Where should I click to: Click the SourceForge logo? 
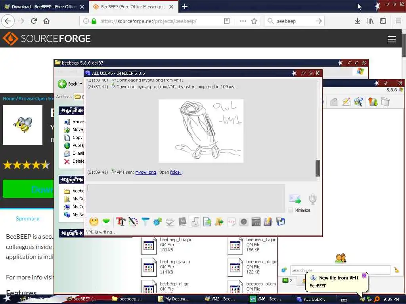[47, 38]
